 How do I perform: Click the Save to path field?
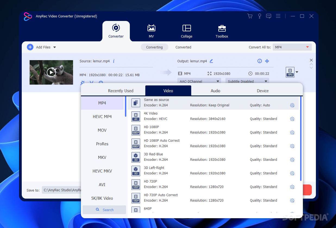[x=62, y=190]
